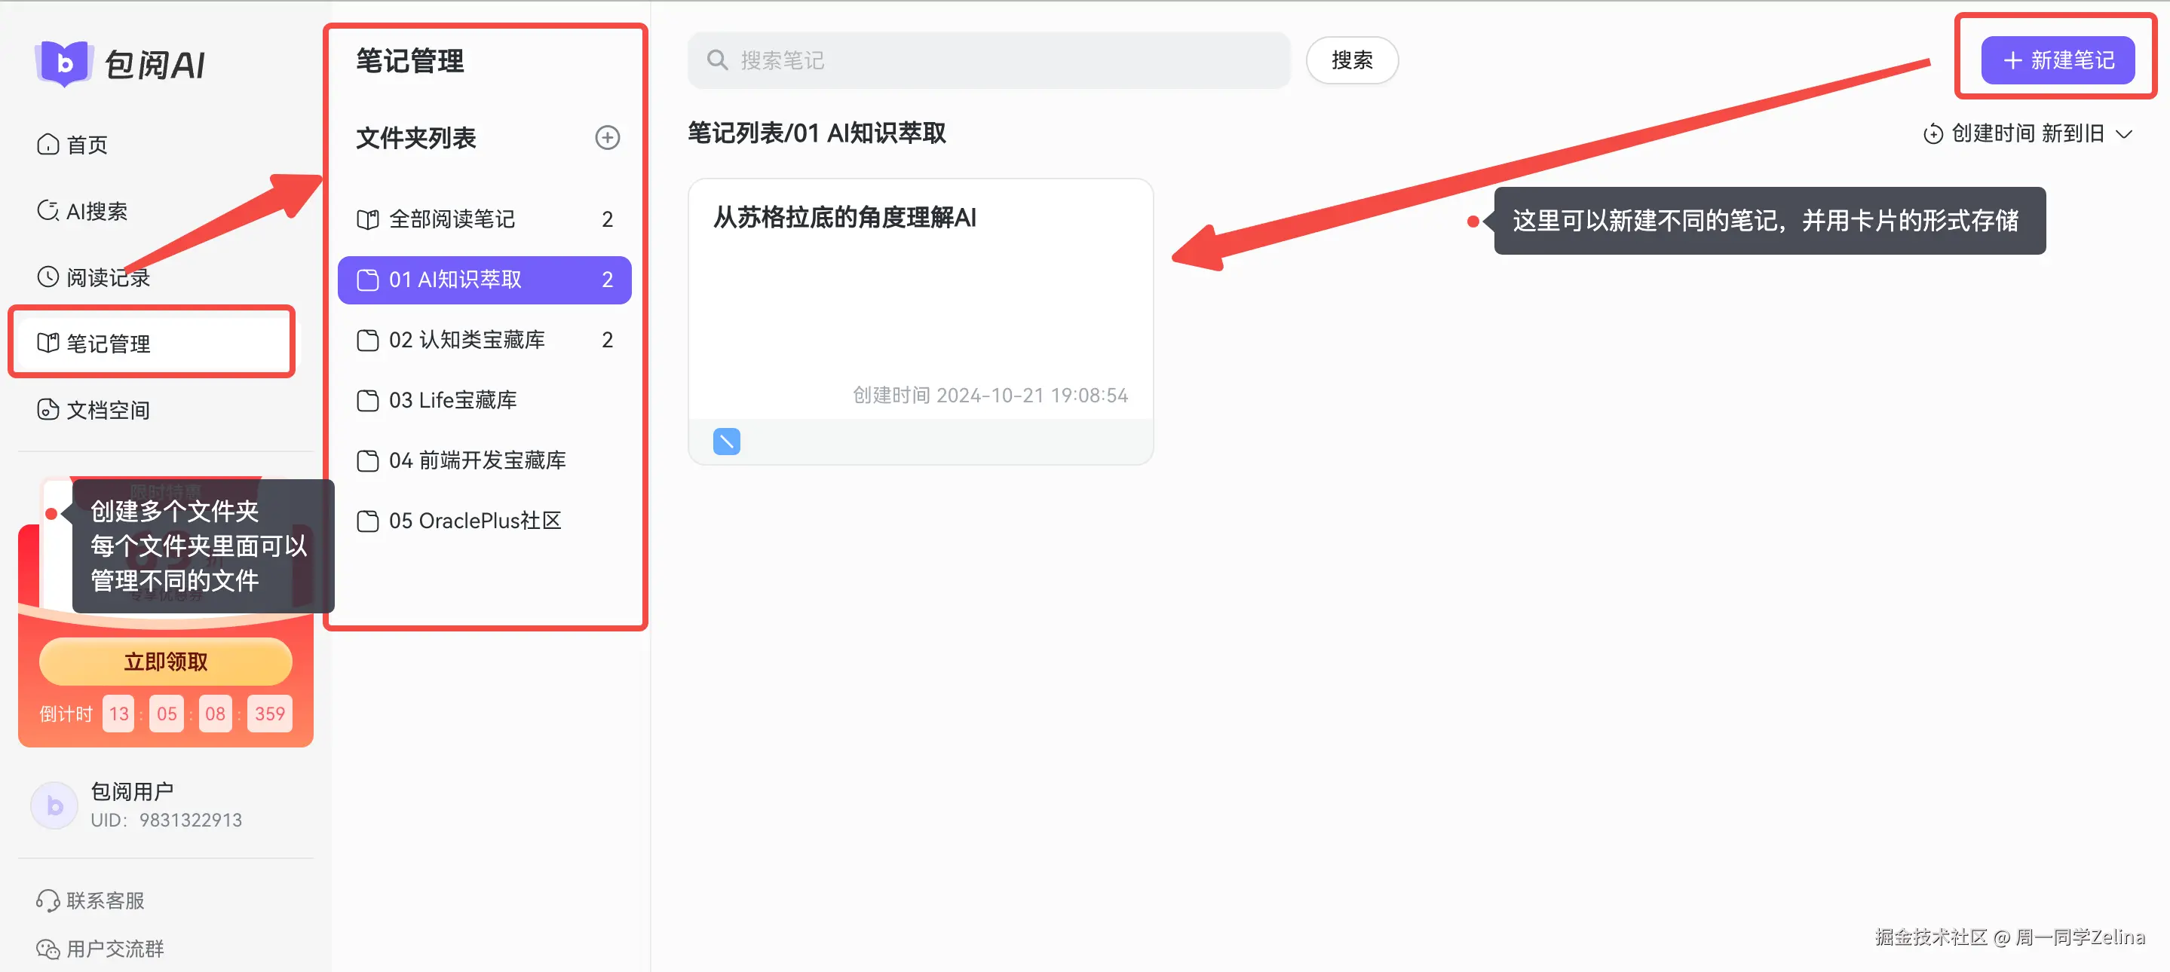Viewport: 2170px width, 972px height.
Task: Switch to 全部阅读笔记 view
Action: 452,219
